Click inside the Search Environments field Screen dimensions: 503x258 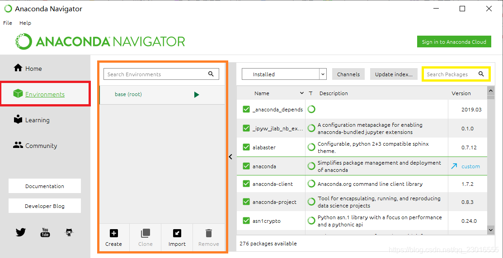[x=161, y=74]
